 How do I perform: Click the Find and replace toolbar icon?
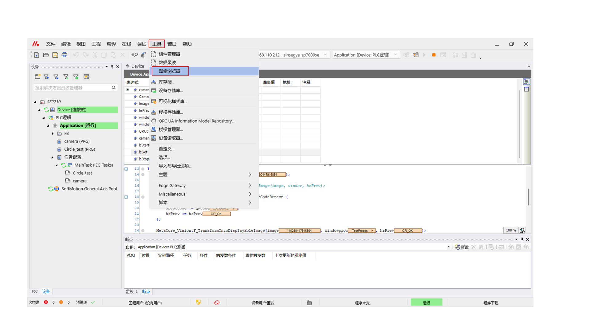[134, 55]
